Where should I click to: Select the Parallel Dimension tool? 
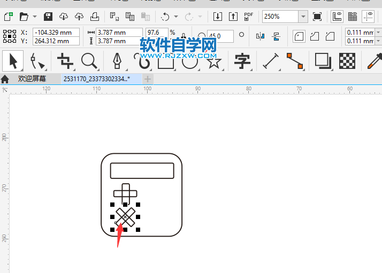(x=270, y=61)
